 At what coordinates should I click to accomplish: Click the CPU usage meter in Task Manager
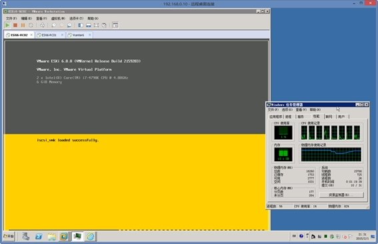coord(283,133)
